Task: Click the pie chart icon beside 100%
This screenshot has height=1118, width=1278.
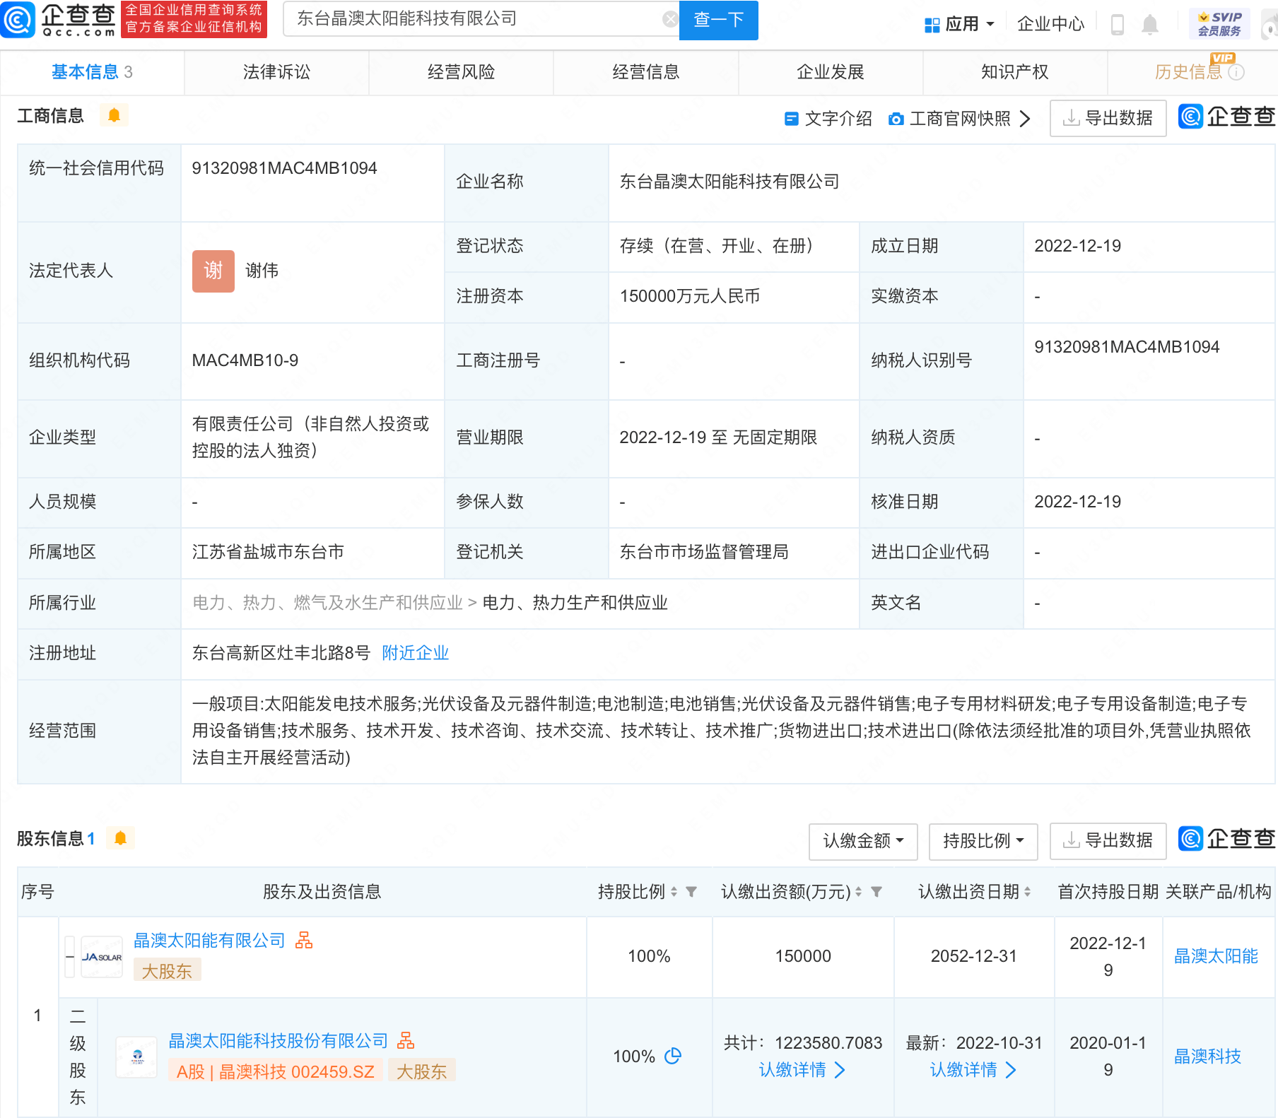Action: coord(673,1056)
